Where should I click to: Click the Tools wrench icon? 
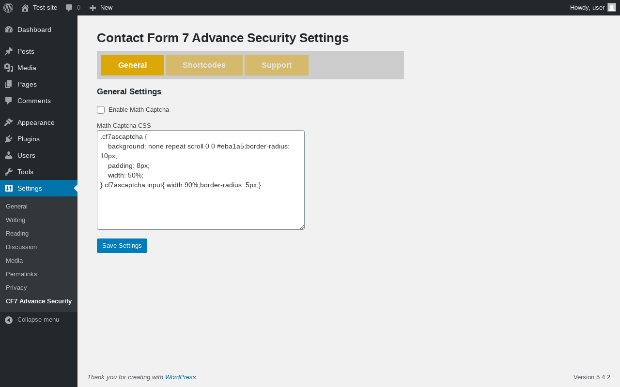click(x=9, y=172)
